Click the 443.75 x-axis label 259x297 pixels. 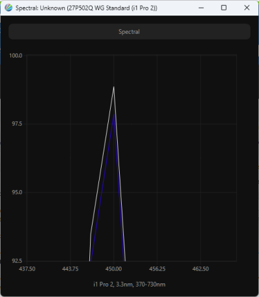(x=70, y=269)
